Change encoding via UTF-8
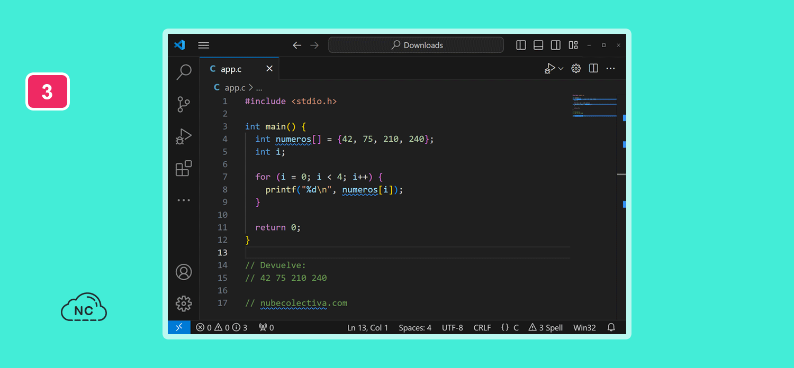Screen dimensions: 794x368 (x=453, y=328)
